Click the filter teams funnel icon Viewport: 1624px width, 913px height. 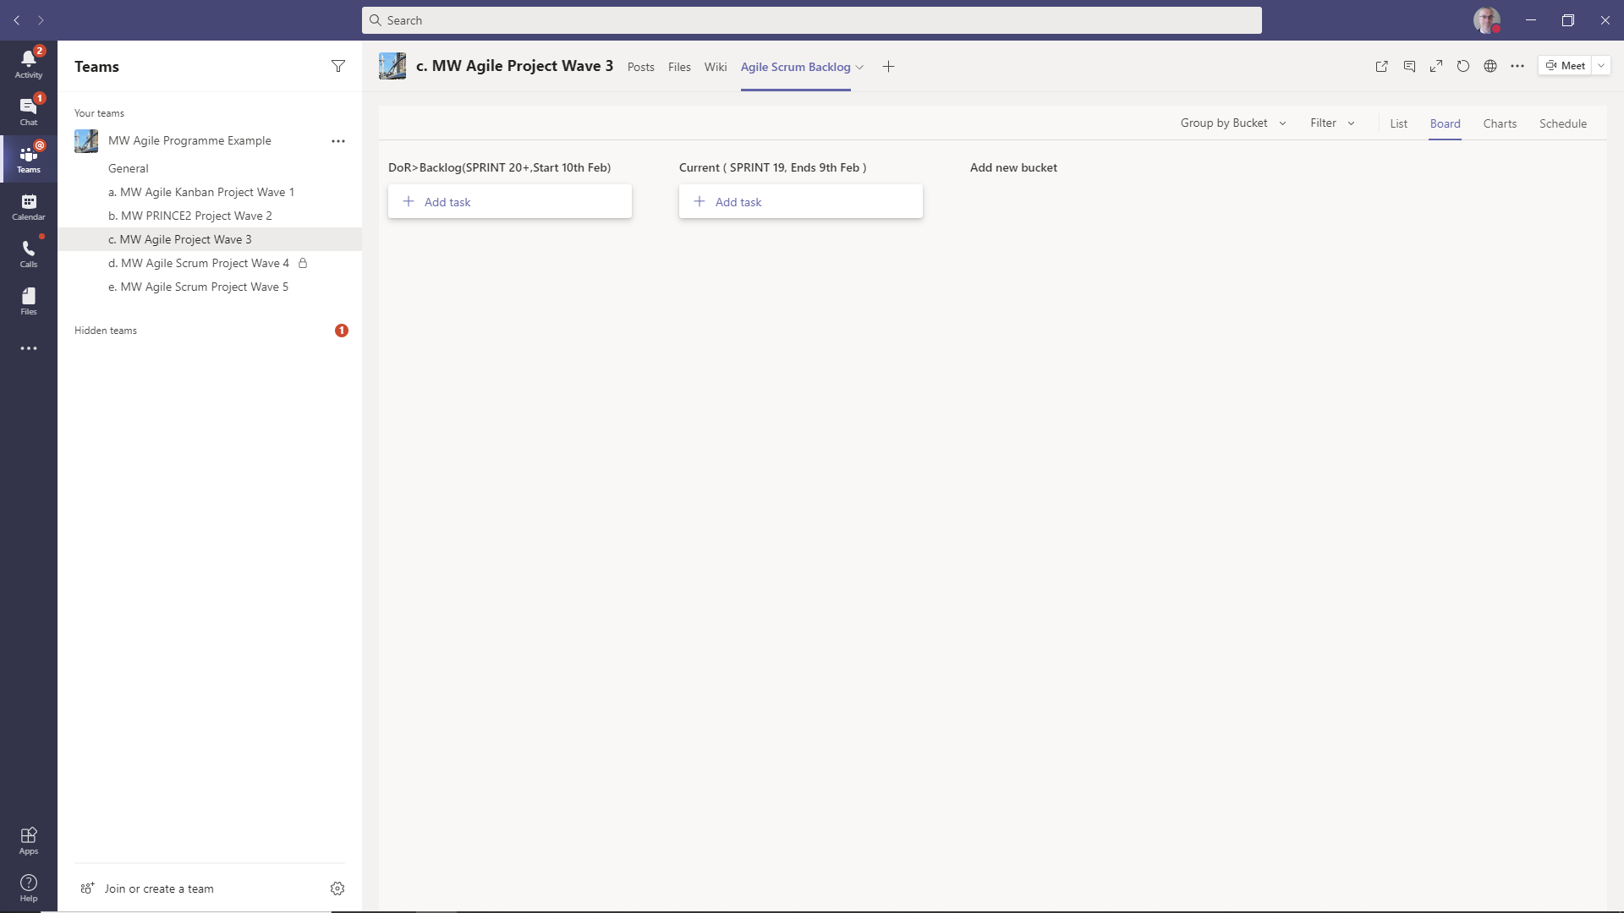pos(338,66)
